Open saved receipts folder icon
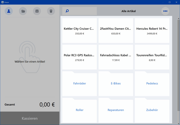The width and height of the screenshot is (180, 125). tap(23, 11)
